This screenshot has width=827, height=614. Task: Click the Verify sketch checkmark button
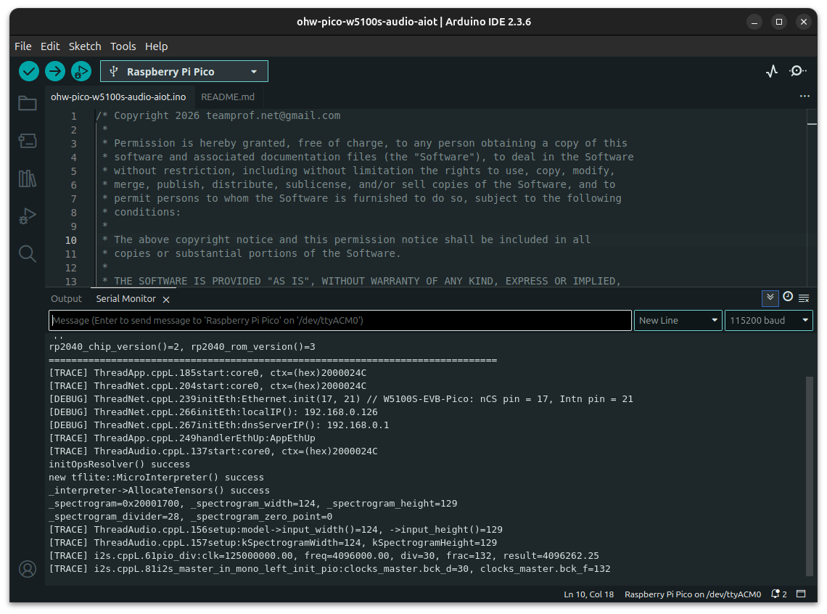29,71
